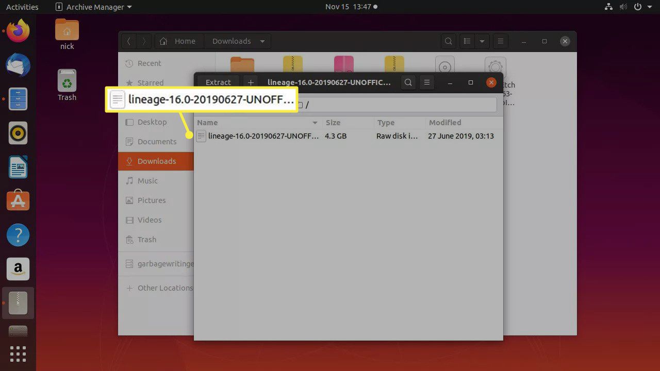Launch Amazon from the dock
Image resolution: width=660 pixels, height=371 pixels.
(18, 269)
